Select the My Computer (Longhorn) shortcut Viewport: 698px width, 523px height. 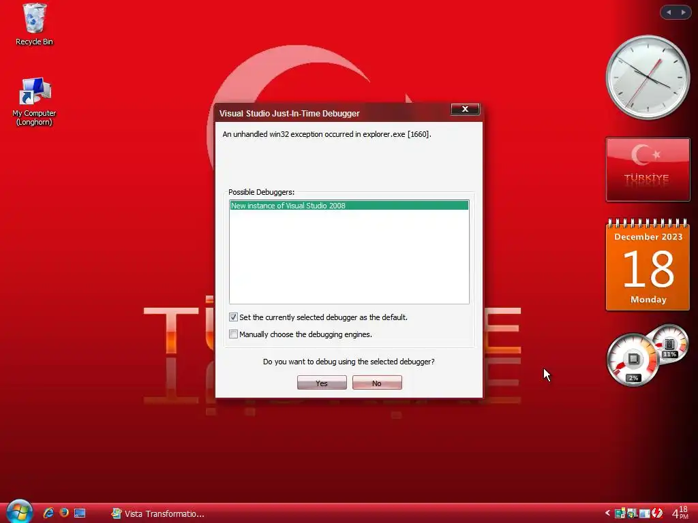click(34, 101)
